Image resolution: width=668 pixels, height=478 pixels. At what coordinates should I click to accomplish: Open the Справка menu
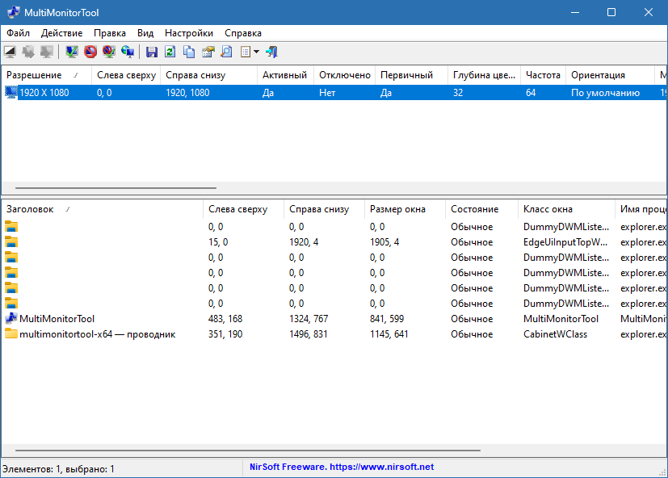[243, 33]
